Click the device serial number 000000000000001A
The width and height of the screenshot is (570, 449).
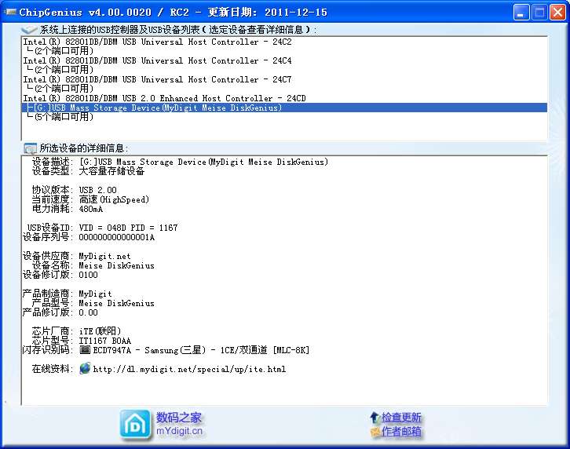coord(116,237)
